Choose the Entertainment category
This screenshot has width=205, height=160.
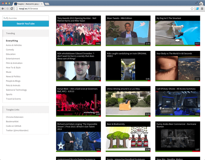pos(13,59)
